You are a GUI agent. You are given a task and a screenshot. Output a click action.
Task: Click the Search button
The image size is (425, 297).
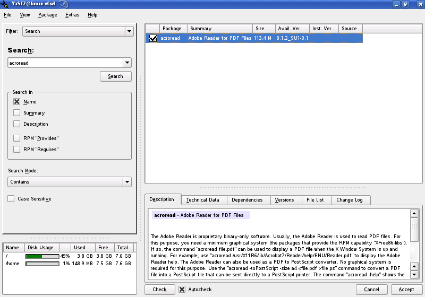click(115, 76)
